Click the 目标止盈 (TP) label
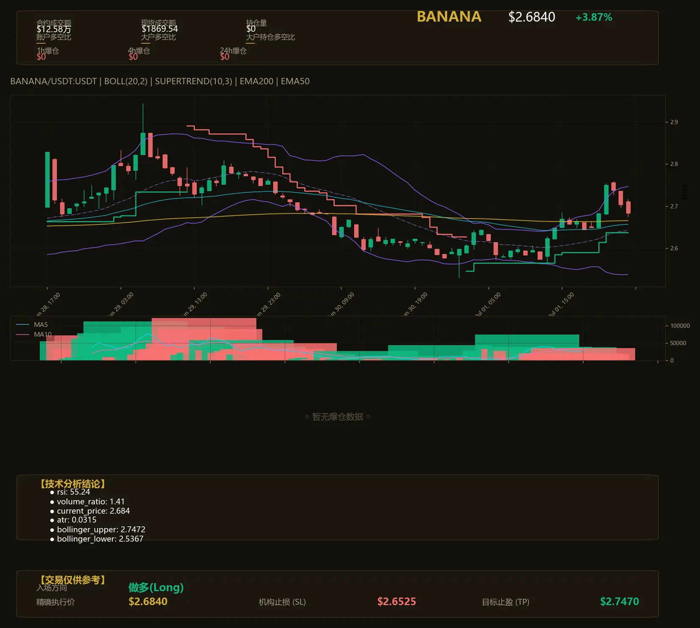 pos(506,602)
